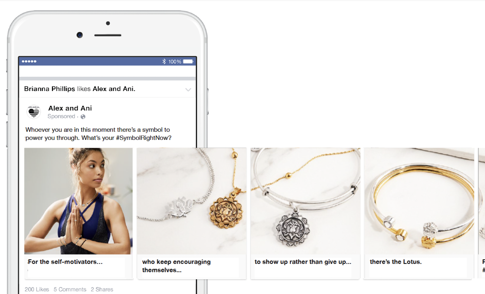Click 'to show up rather than give up...' caption

click(x=303, y=262)
